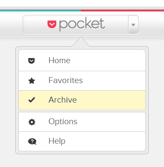Click the Home pocket-shaped icon
The width and height of the screenshot is (164, 167).
[31, 61]
